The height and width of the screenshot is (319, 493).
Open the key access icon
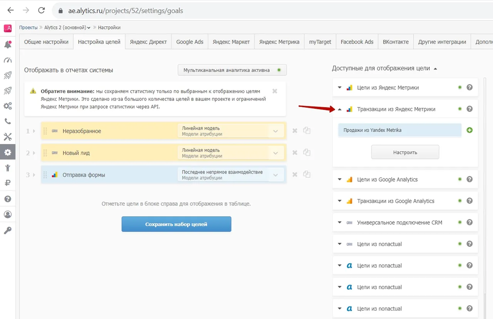coord(8,230)
